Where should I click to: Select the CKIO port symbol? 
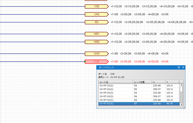click(96, 54)
